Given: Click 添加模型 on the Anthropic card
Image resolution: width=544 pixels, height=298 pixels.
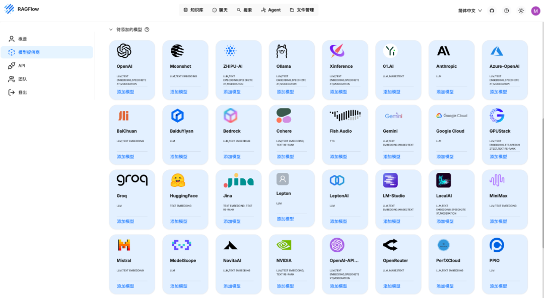Looking at the screenshot, I should (x=445, y=92).
